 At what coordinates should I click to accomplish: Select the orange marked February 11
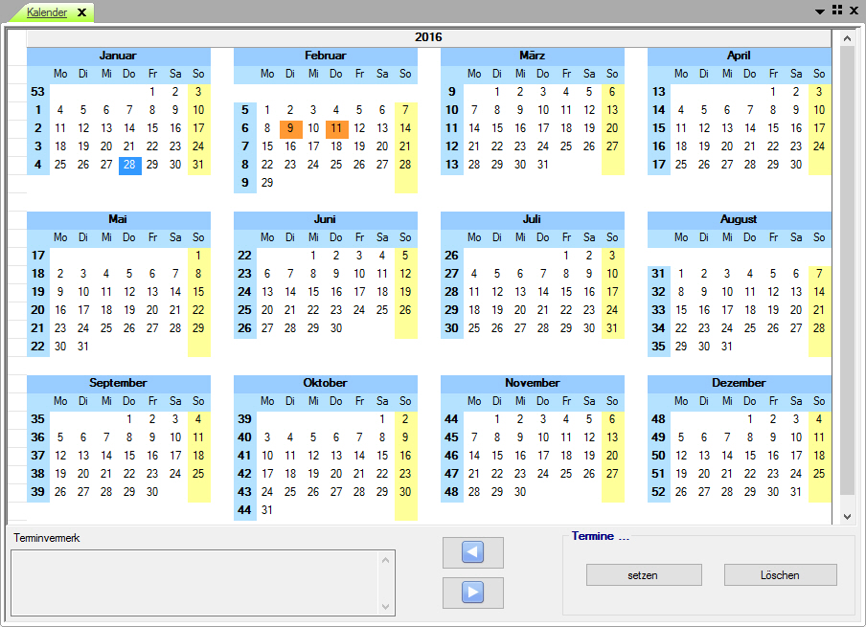336,128
